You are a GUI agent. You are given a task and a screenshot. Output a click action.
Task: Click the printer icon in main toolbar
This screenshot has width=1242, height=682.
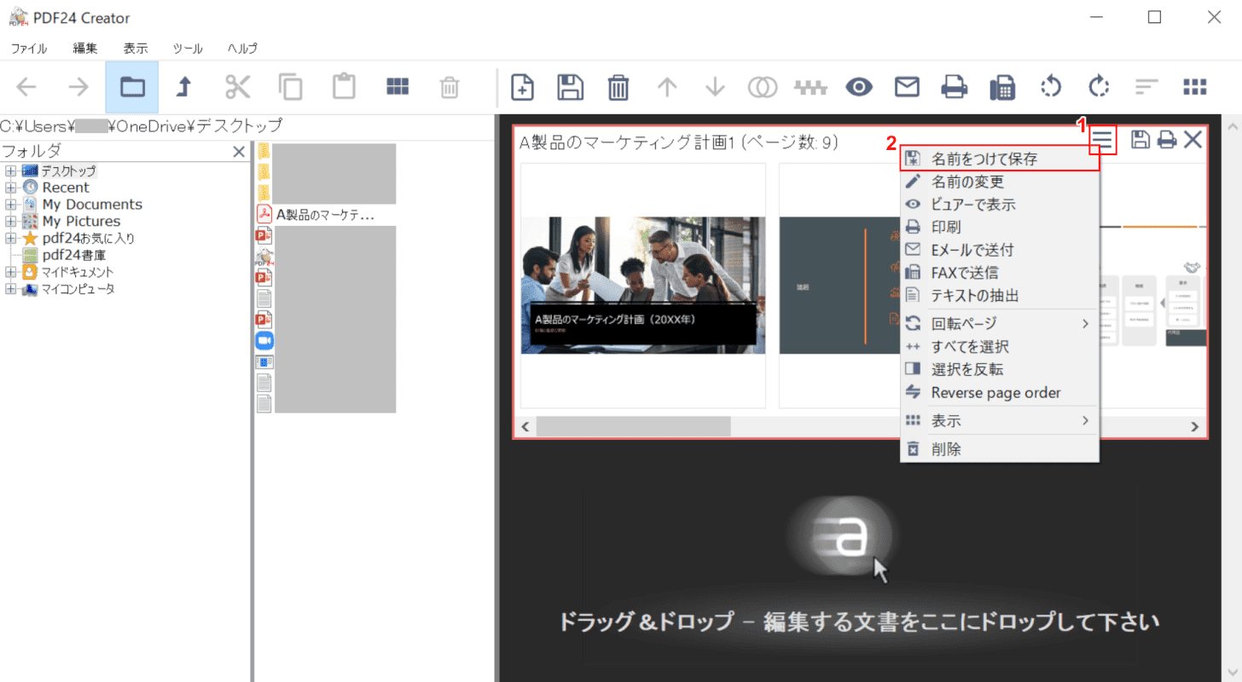[955, 87]
